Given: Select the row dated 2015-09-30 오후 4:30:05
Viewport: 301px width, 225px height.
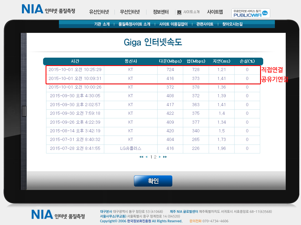Looking at the screenshot, I should click(x=153, y=96).
